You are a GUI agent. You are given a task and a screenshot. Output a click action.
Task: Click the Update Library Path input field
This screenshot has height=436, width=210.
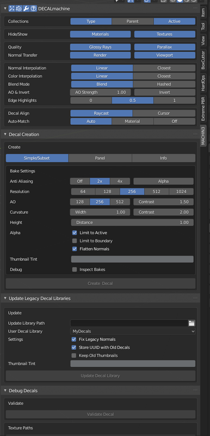(129, 323)
